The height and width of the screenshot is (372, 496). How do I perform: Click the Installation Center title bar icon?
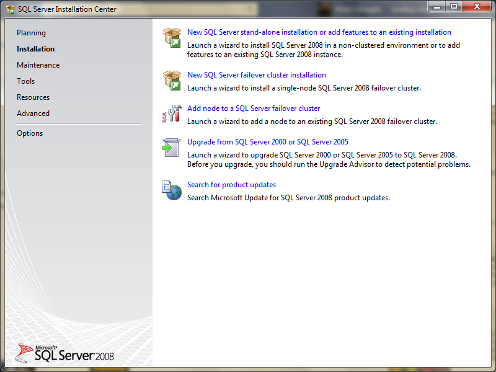(9, 9)
